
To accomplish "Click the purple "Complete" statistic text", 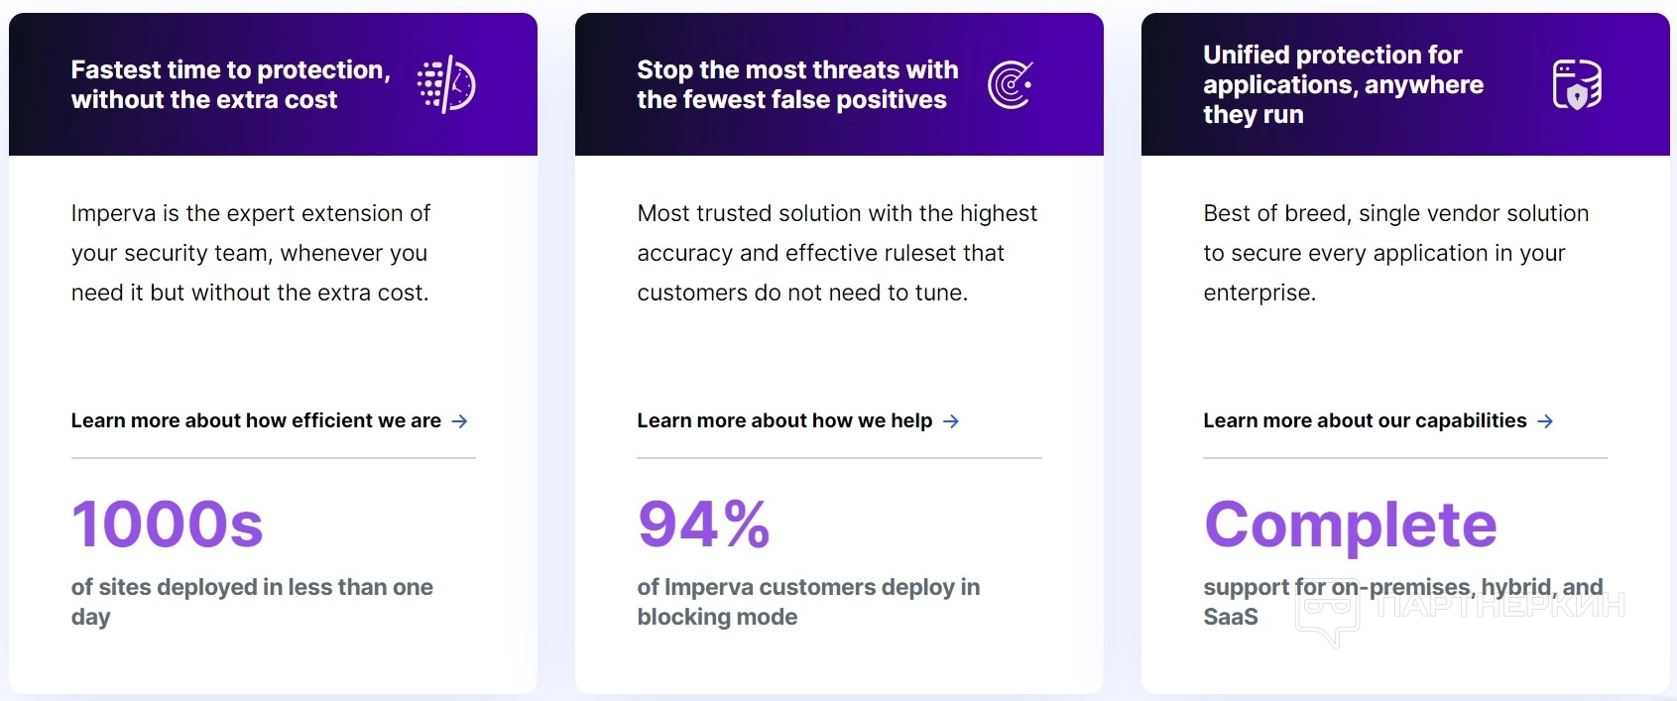I will click(1350, 524).
